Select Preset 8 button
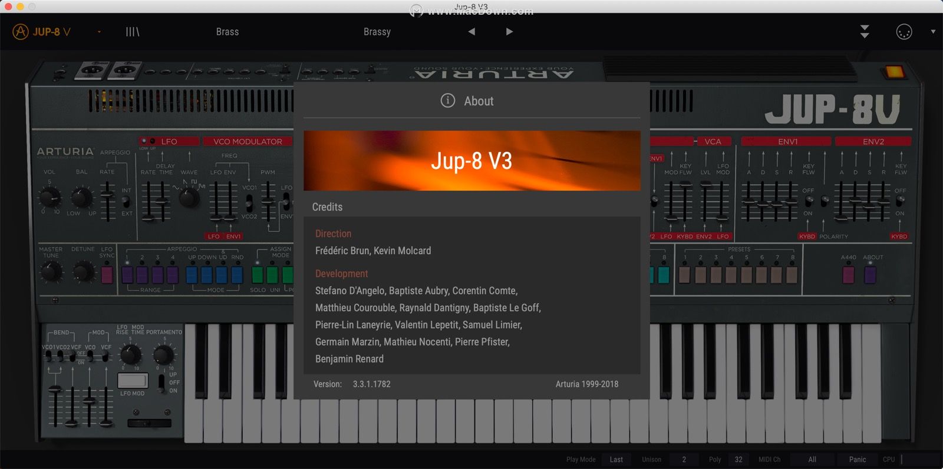 [x=792, y=275]
